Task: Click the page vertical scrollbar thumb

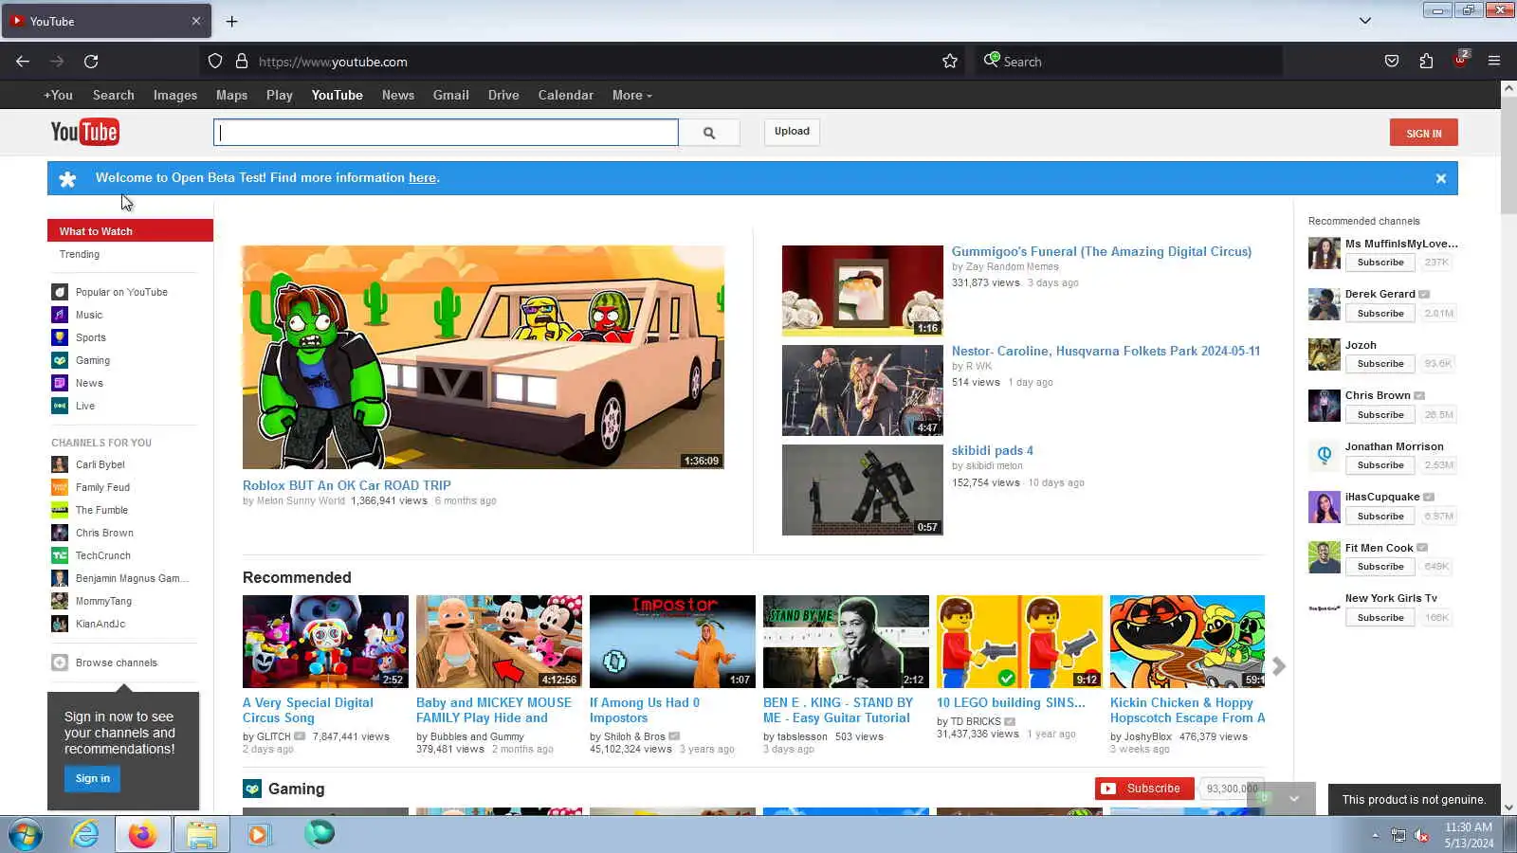Action: point(1508,154)
